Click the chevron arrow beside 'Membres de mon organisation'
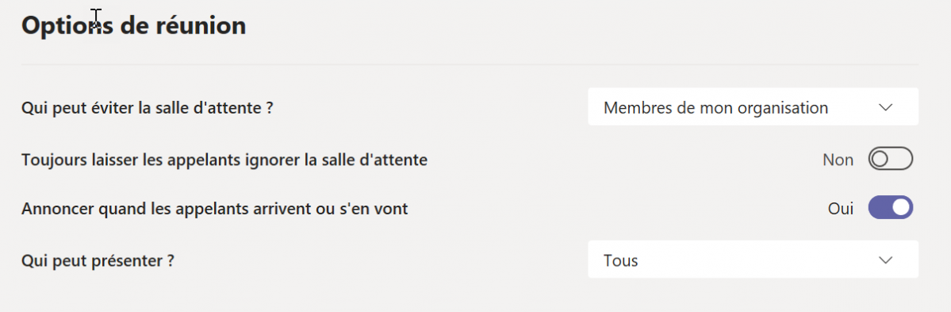This screenshot has height=312, width=951. [x=885, y=107]
